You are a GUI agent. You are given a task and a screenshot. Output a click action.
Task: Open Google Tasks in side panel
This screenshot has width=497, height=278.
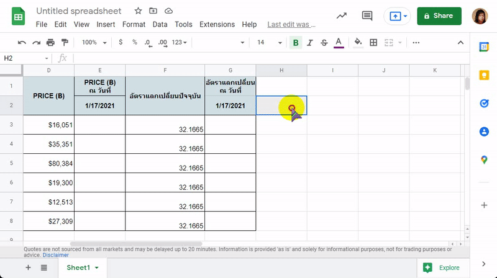tap(484, 103)
